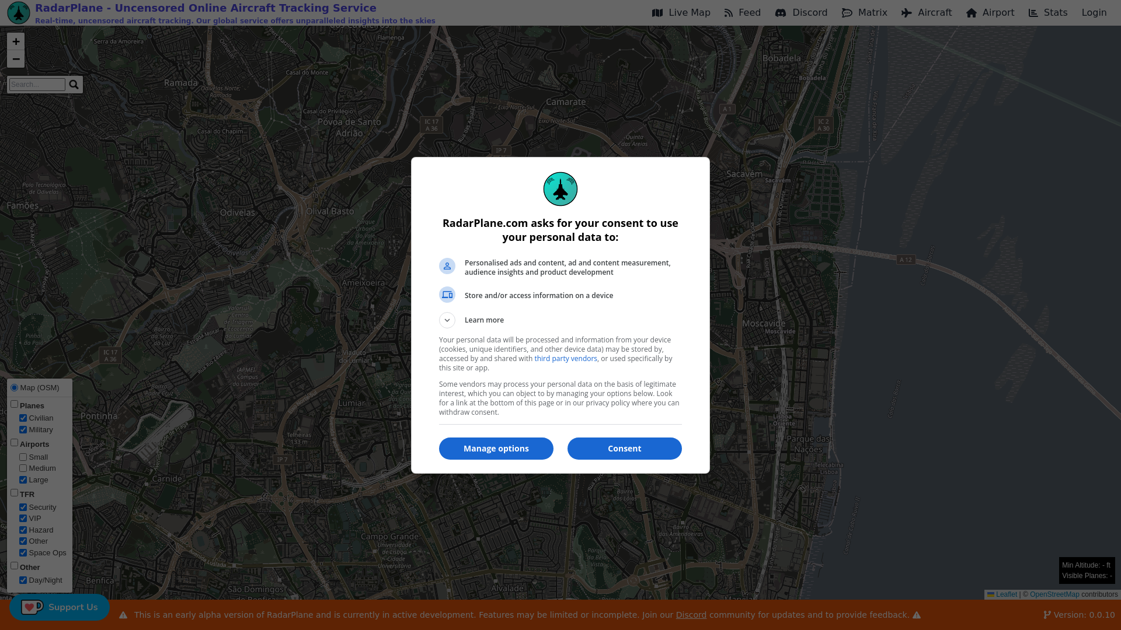Open the Feed menu item
The width and height of the screenshot is (1121, 630).
click(743, 13)
